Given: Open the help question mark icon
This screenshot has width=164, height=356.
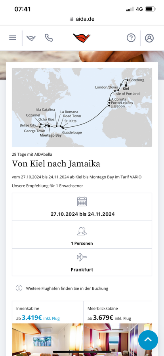Looking at the screenshot, I should click(131, 38).
